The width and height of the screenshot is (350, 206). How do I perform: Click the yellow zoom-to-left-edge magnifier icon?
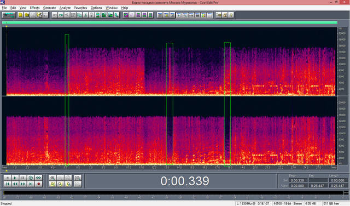(x=52, y=184)
